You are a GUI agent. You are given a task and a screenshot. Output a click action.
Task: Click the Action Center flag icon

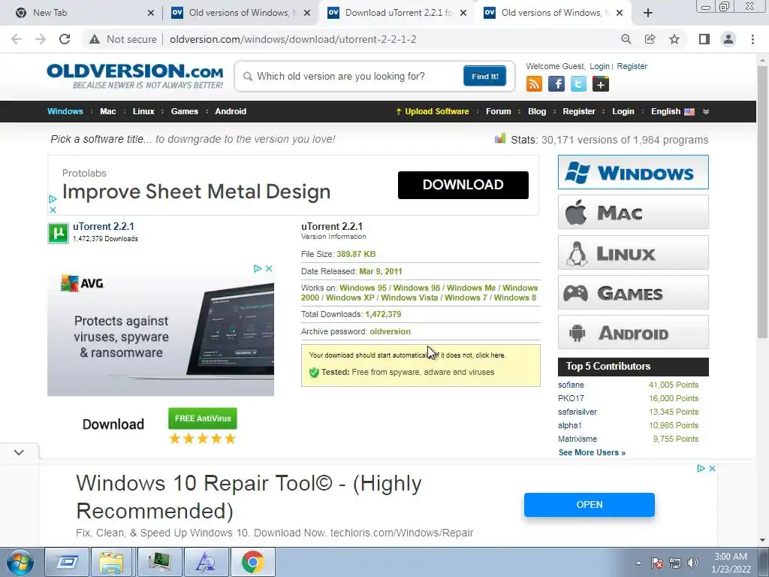coord(657,563)
